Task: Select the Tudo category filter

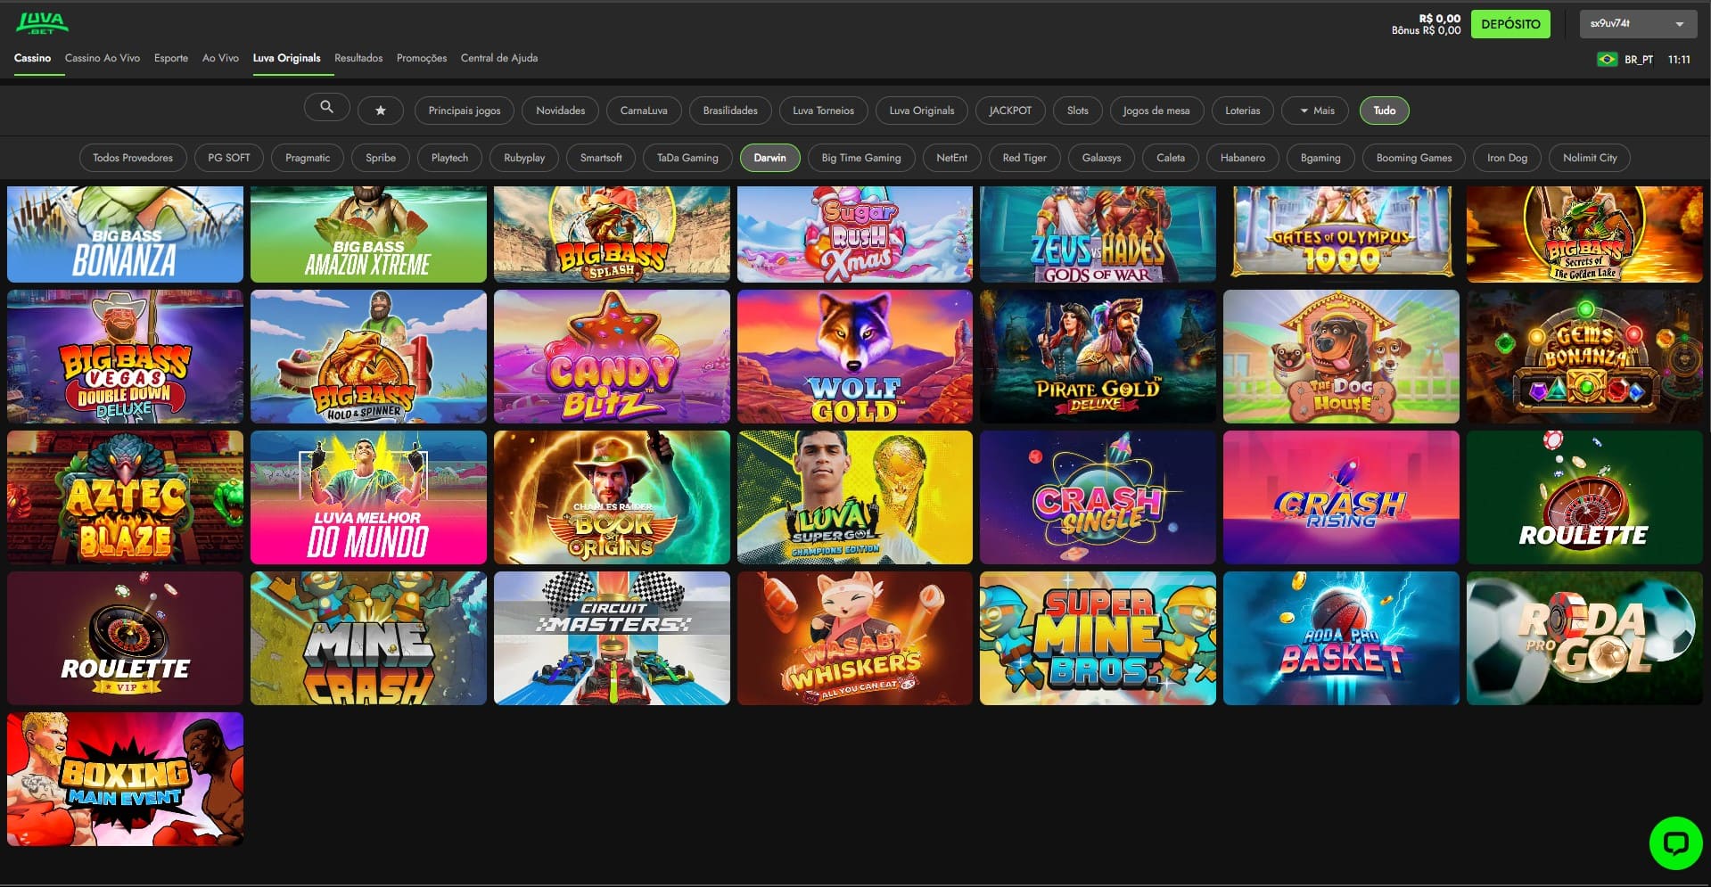Action: coord(1385,111)
